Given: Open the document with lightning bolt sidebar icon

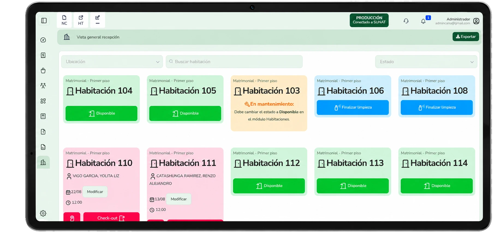Looking at the screenshot, I should [x=43, y=132].
